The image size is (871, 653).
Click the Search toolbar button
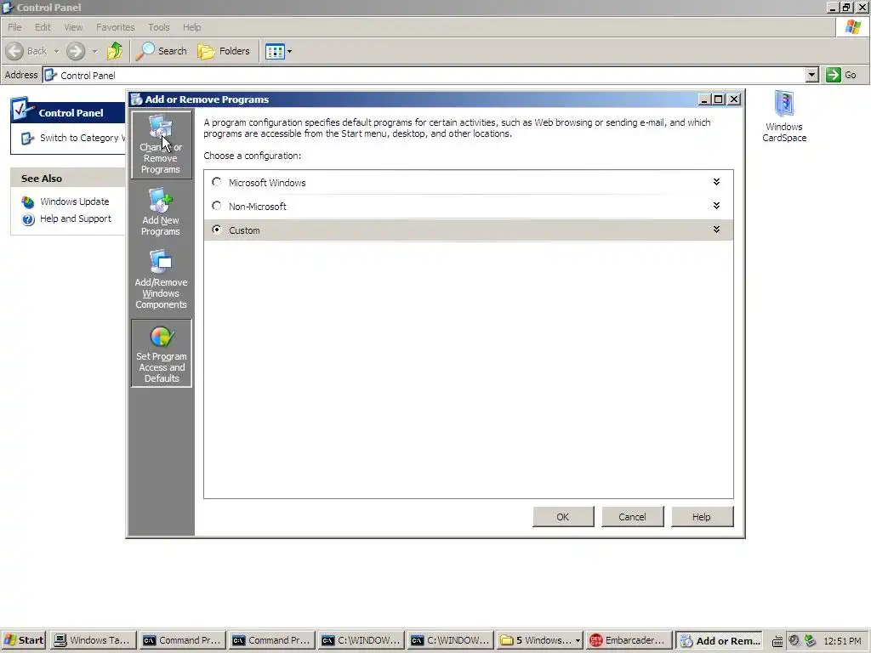[x=162, y=51]
